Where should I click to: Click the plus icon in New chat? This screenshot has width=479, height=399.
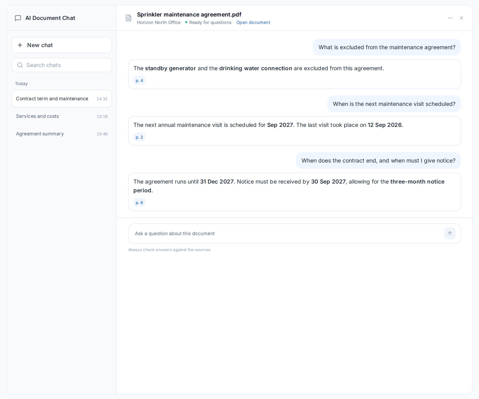click(20, 45)
